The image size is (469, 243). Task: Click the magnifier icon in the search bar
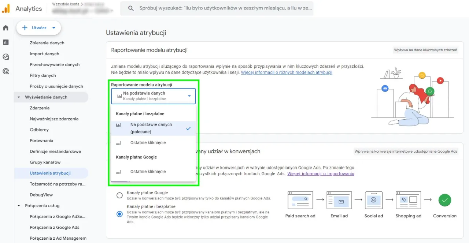131,8
